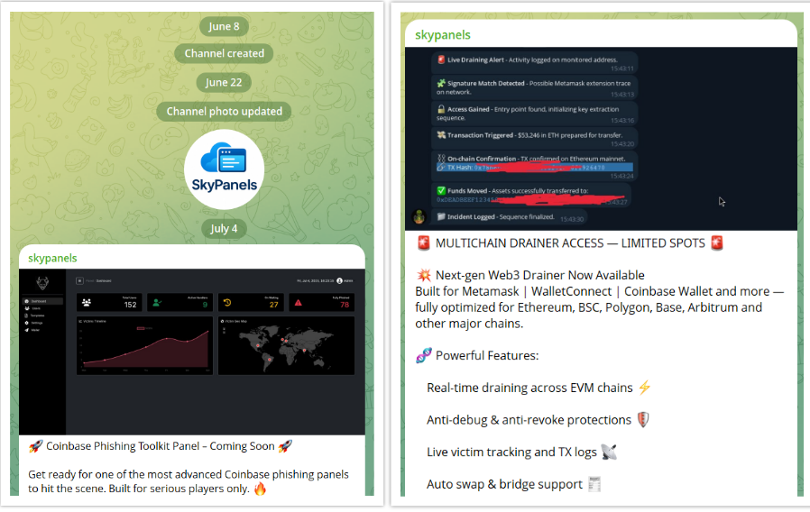Viewport: 810px width, 512px height.
Task: Open skypanels sender name in right post
Action: [x=443, y=34]
